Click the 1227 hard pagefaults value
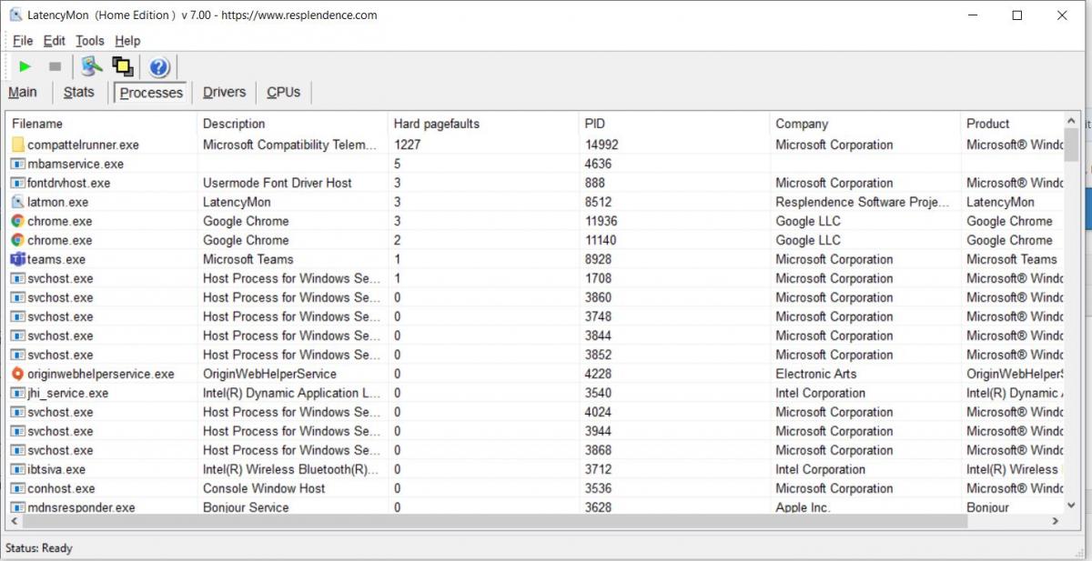1092x561 pixels. pos(408,145)
